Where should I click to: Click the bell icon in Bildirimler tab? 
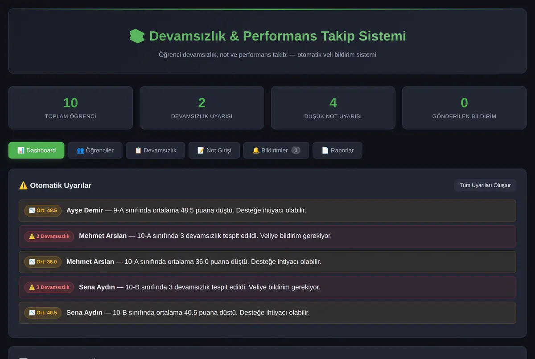pyautogui.click(x=256, y=151)
